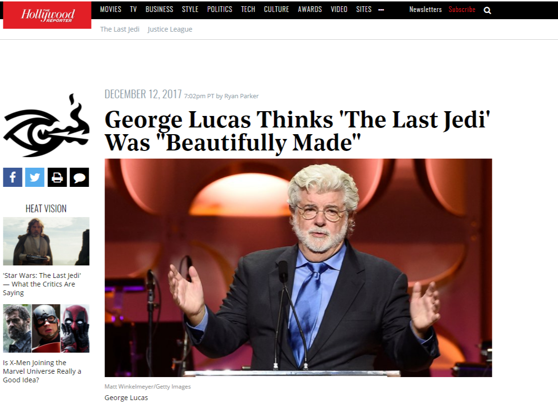Click the Subscribe link
The image size is (558, 402).
(462, 9)
